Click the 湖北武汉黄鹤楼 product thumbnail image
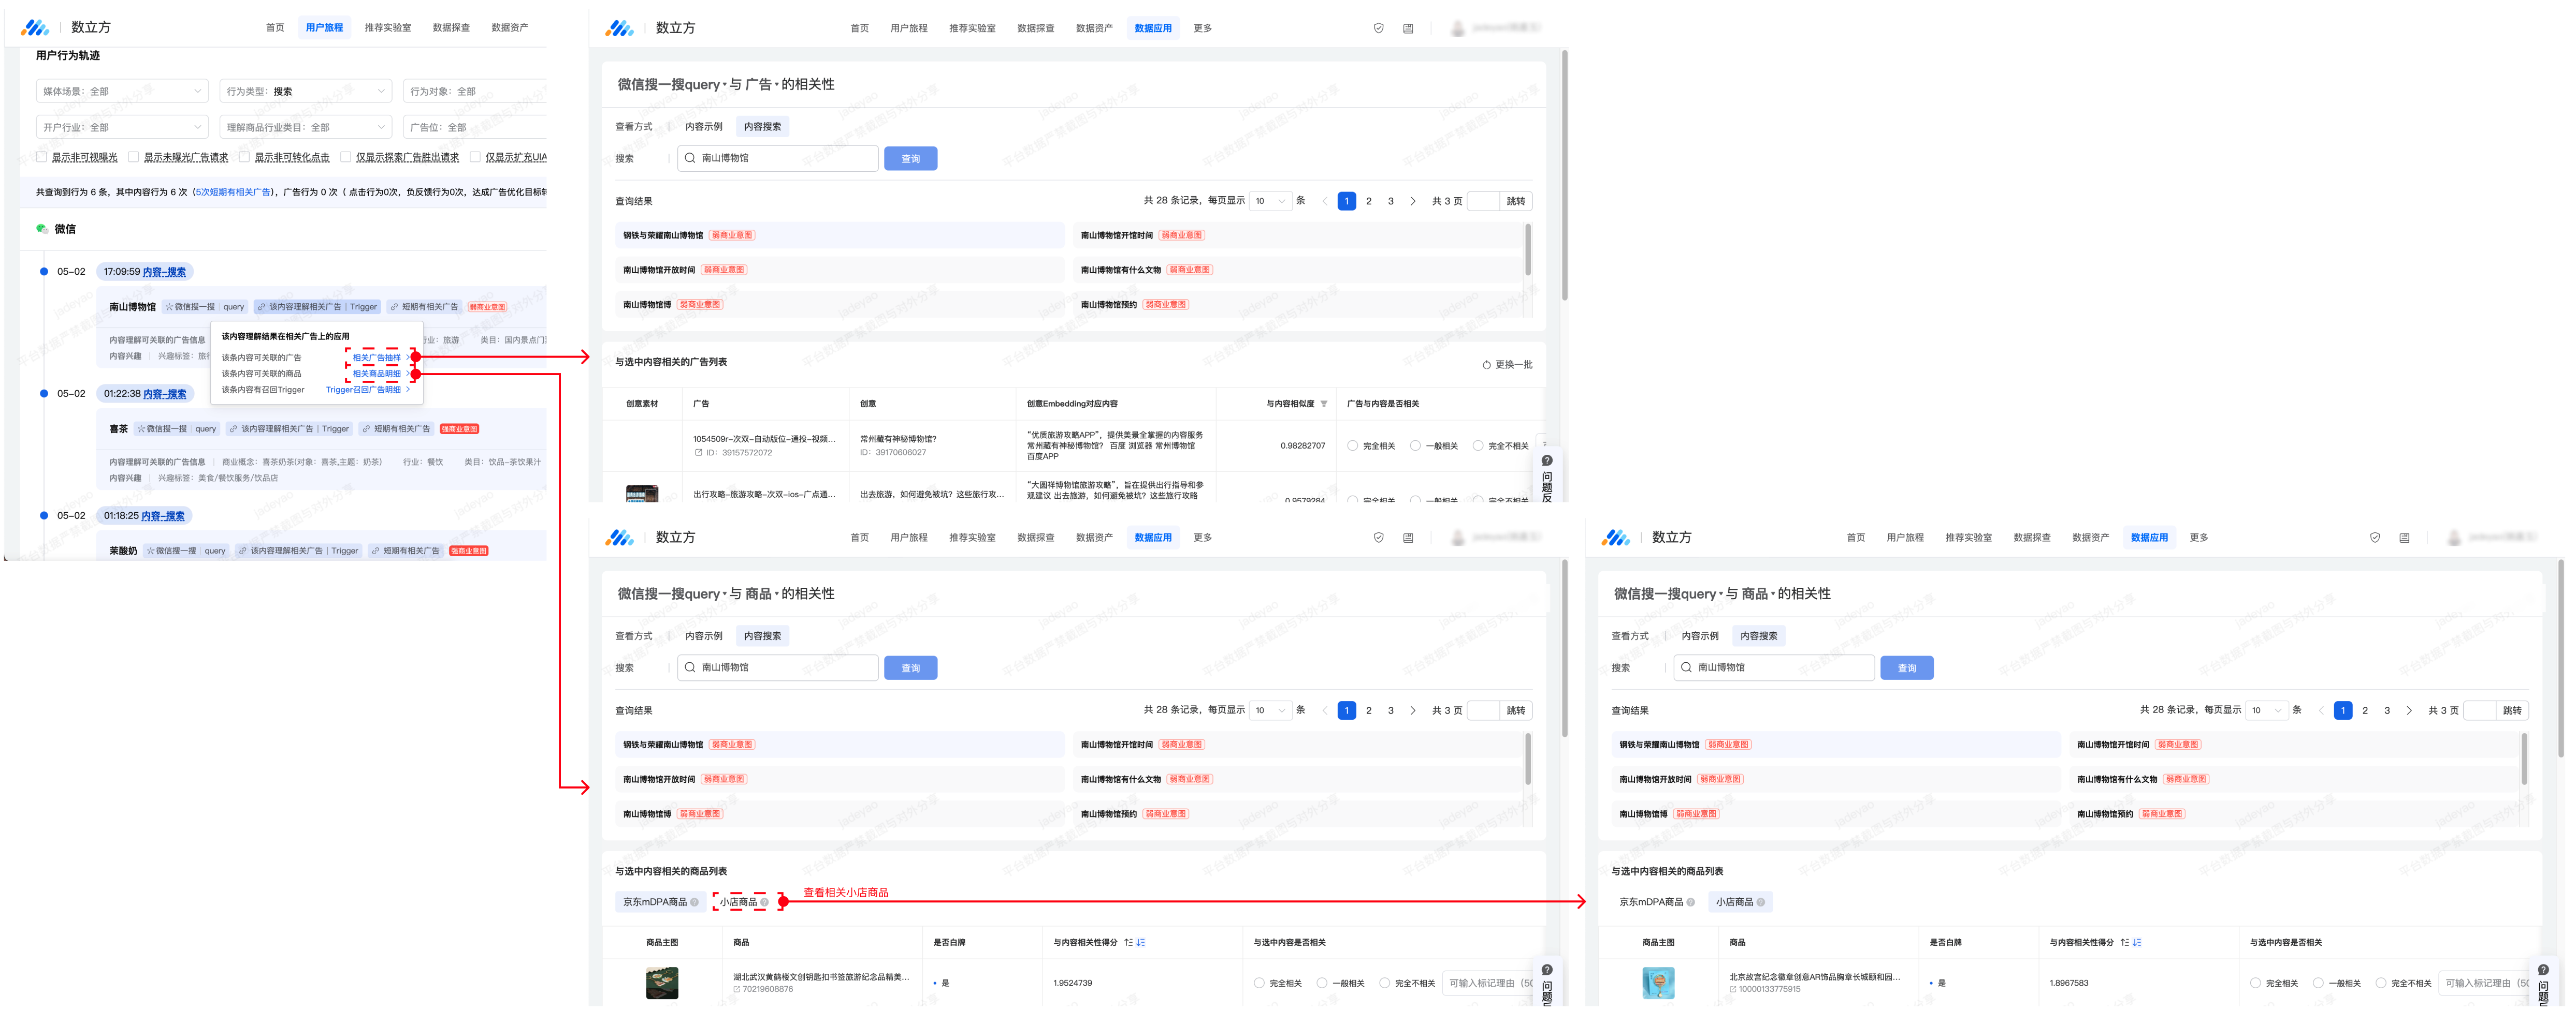This screenshot has height=1011, width=2576. (x=661, y=982)
